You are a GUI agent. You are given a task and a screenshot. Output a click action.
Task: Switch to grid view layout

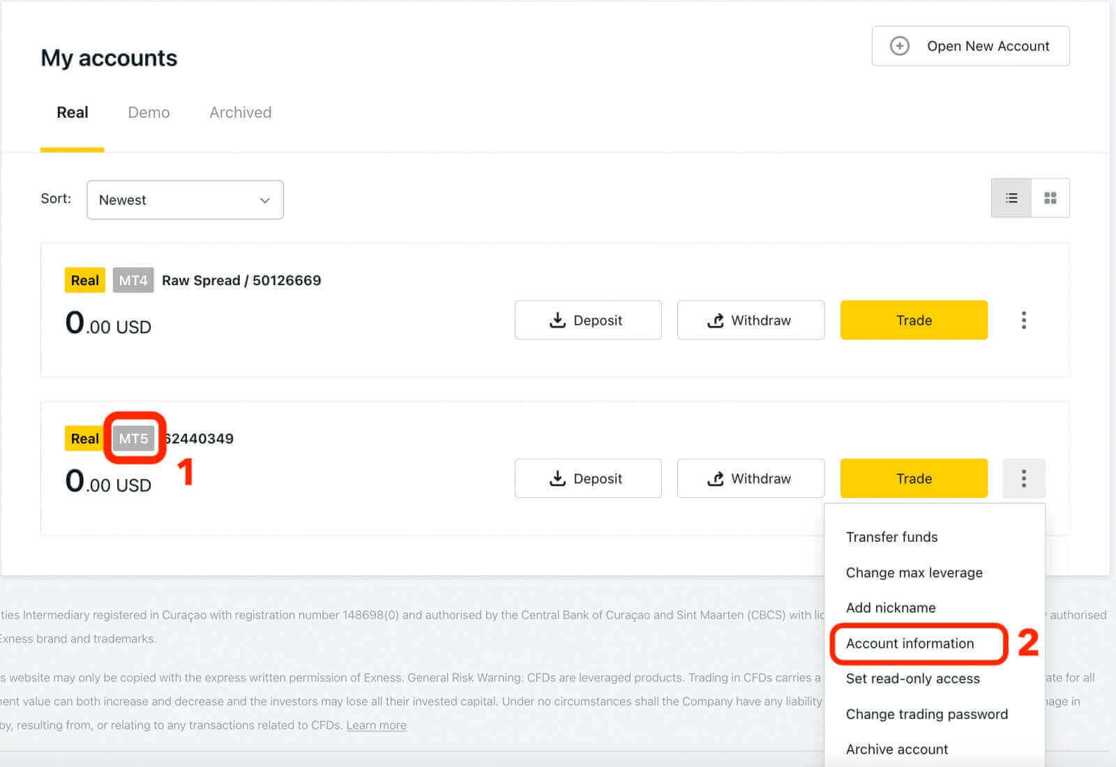pyautogui.click(x=1050, y=197)
